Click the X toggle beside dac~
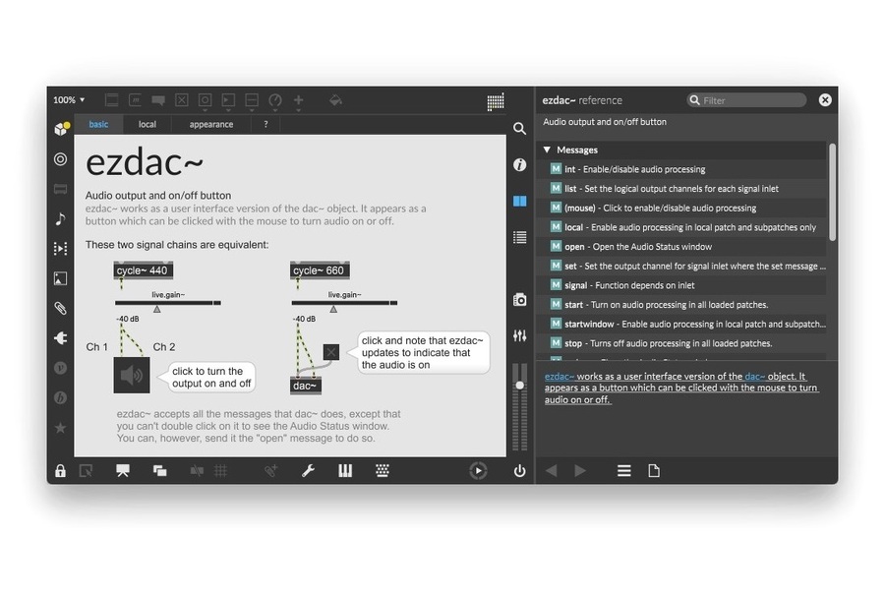This screenshot has height=598, width=885. click(x=331, y=352)
